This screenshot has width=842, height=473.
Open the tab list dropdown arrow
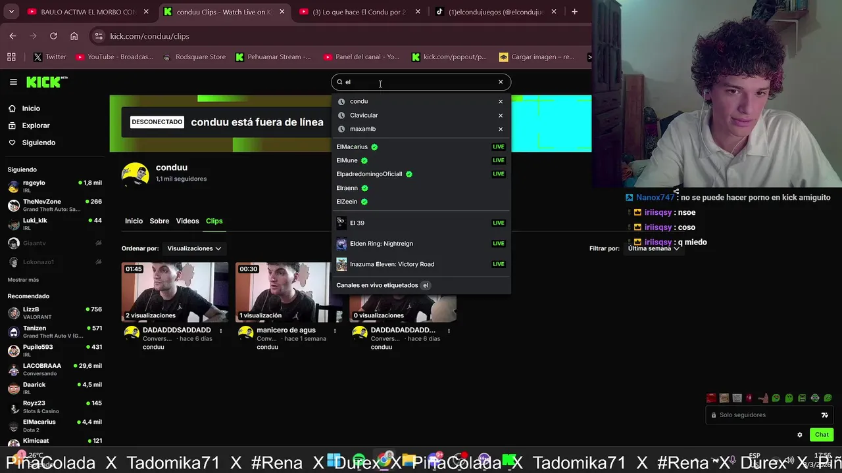click(x=11, y=12)
